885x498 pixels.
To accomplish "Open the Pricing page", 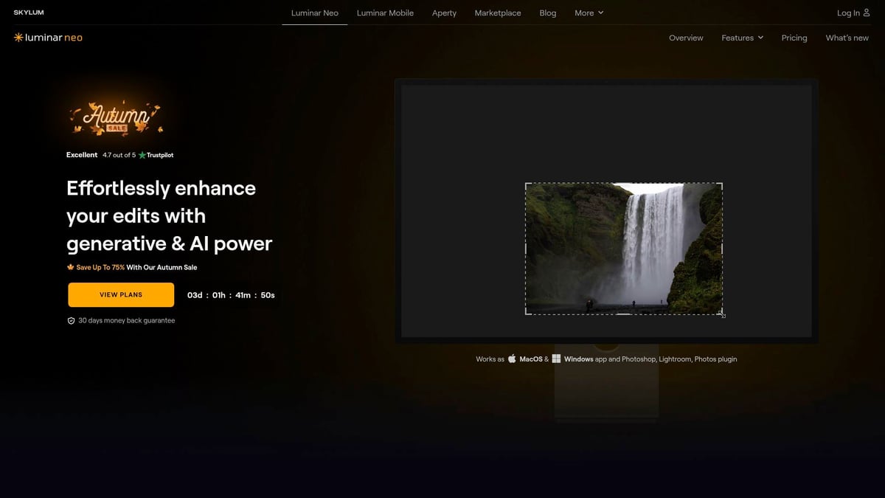I will (x=794, y=38).
